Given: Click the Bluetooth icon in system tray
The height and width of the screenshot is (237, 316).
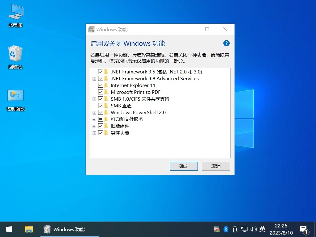Looking at the screenshot, I should (225, 229).
